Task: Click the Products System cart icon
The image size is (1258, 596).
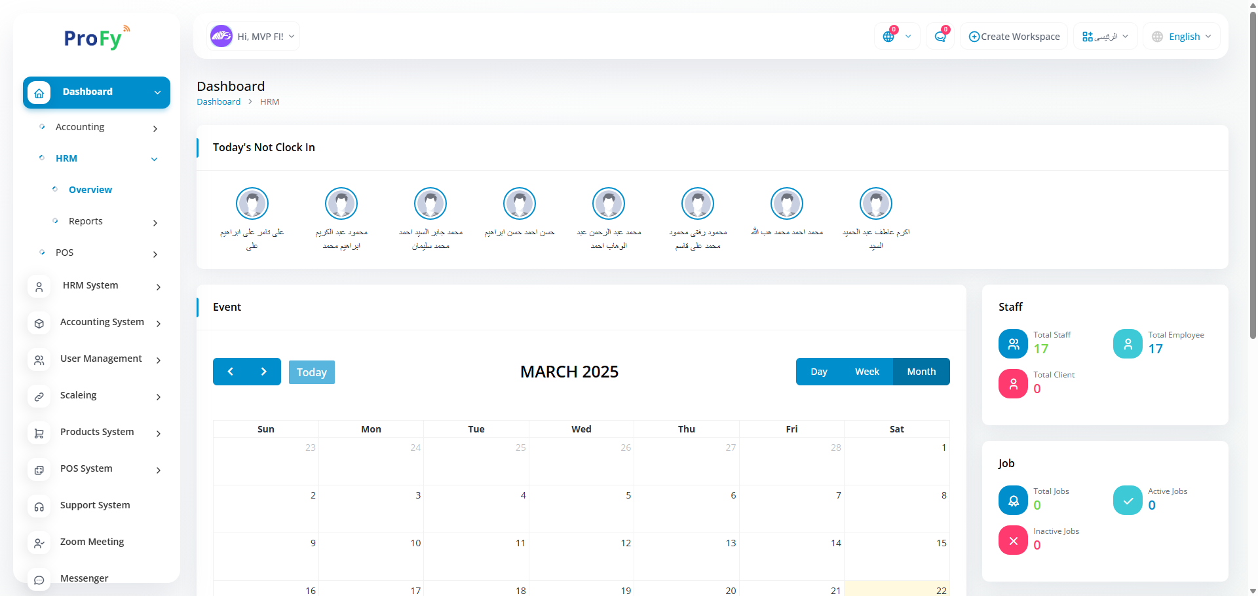Action: coord(39,433)
